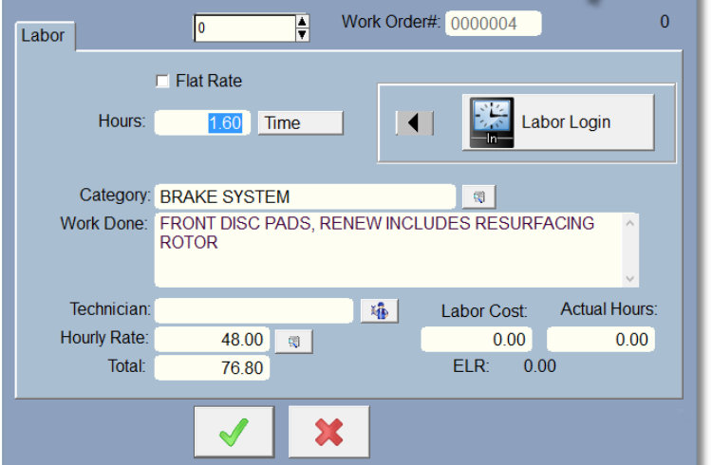Viewport: 712px width, 465px height.
Task: Click the Labor Cost field
Action: click(477, 340)
